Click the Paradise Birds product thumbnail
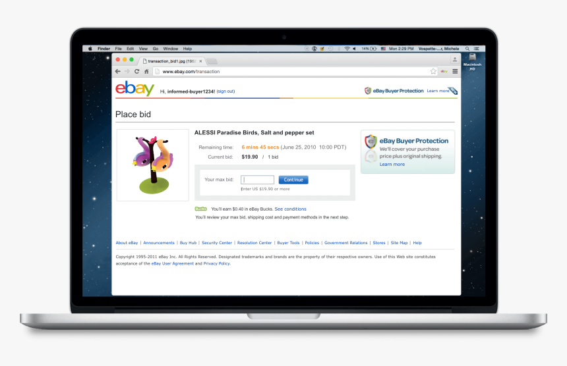The image size is (567, 366). click(153, 165)
